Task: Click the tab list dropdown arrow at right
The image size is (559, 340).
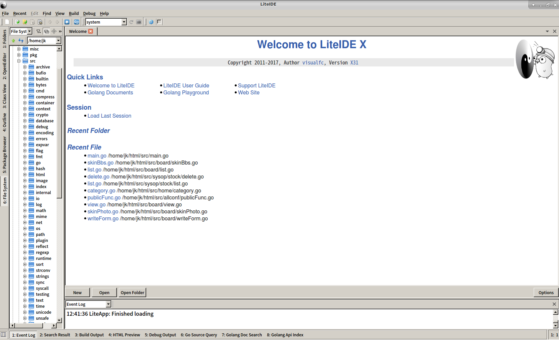Action: coord(547,31)
